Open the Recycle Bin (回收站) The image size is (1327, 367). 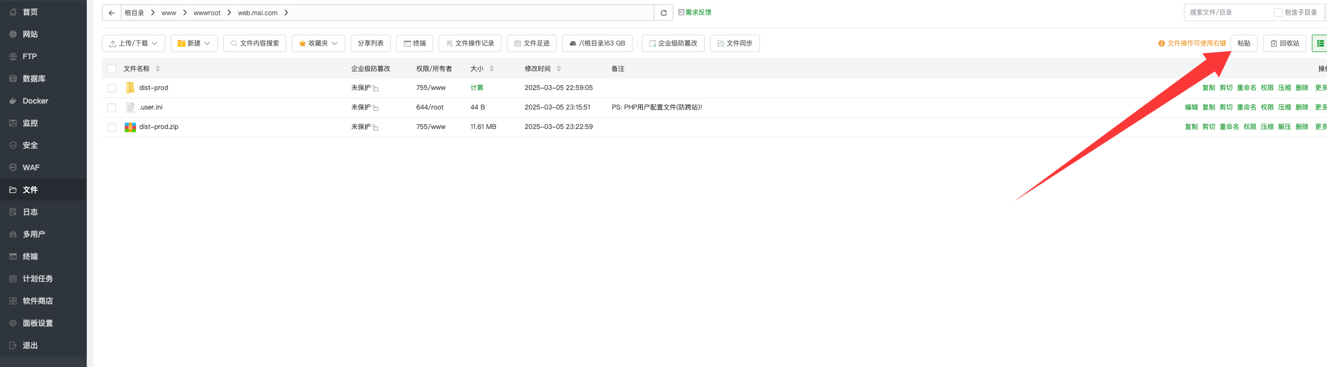[1285, 43]
